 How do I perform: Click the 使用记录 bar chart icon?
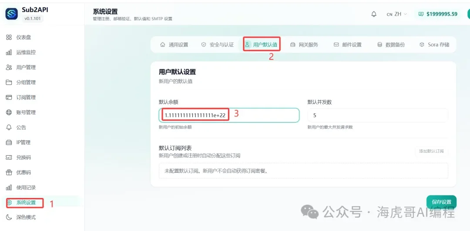tap(9, 188)
